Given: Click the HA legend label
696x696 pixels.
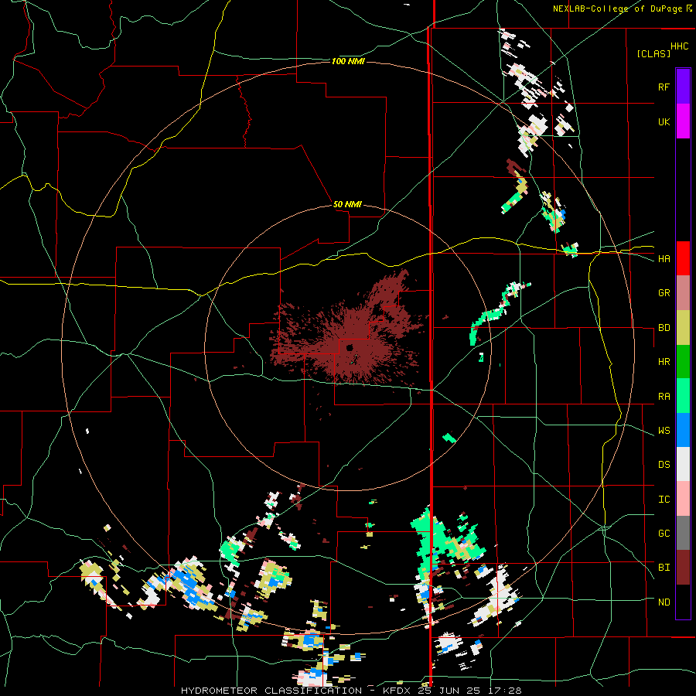Looking at the screenshot, I should click(664, 259).
